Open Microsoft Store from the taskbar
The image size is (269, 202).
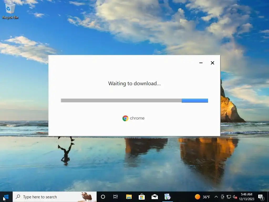click(142, 197)
